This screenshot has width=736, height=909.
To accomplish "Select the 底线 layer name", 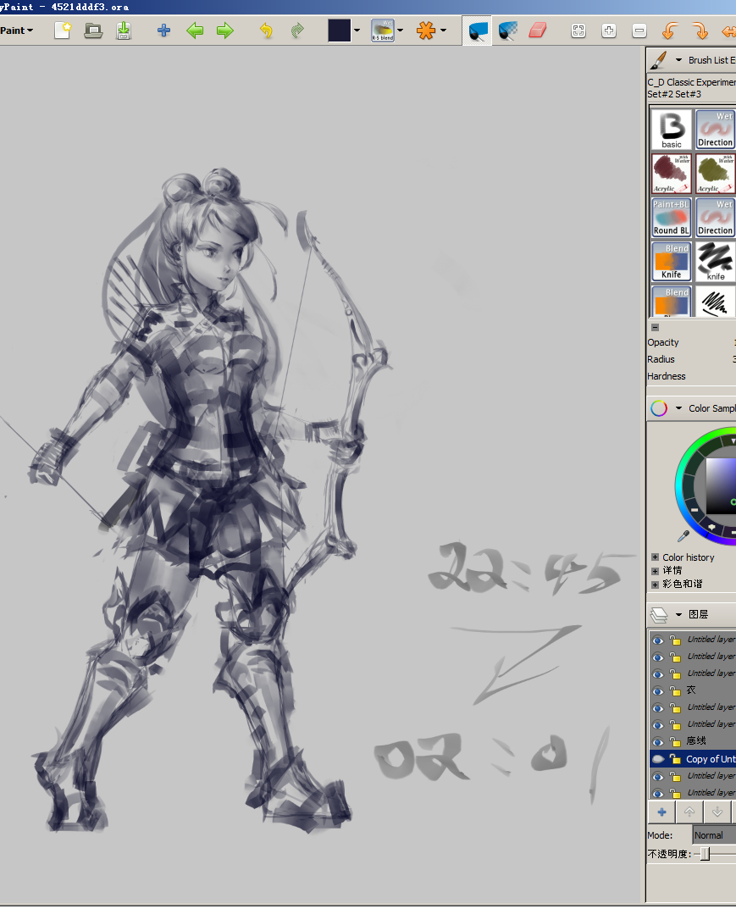I will (696, 741).
